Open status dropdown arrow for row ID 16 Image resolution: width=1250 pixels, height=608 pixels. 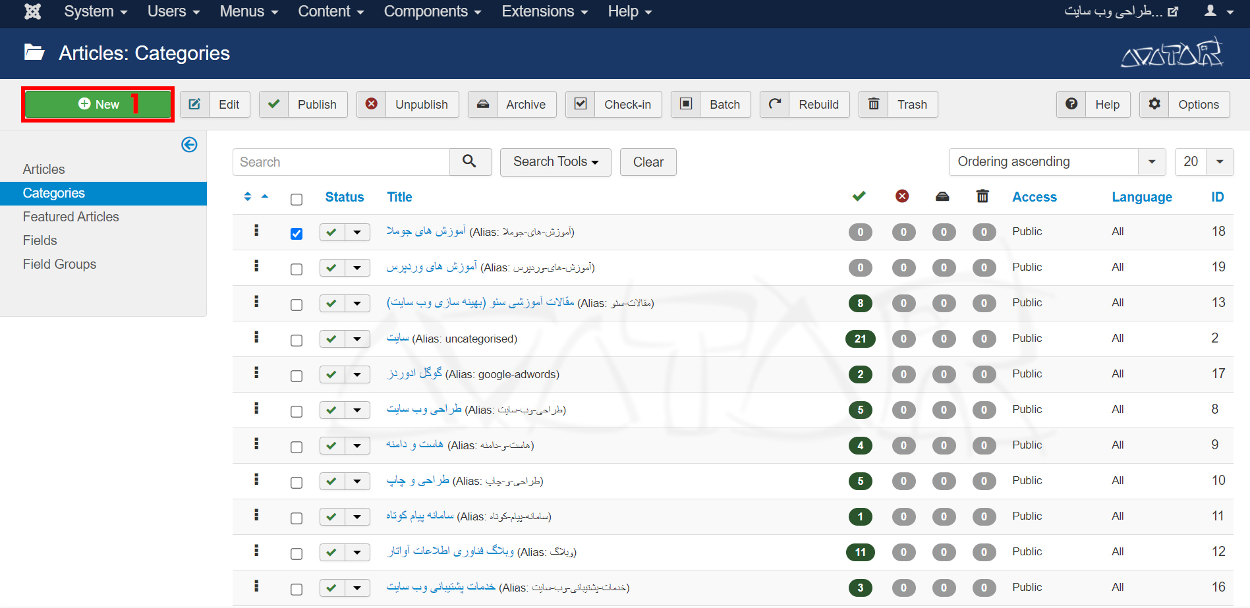(x=357, y=588)
